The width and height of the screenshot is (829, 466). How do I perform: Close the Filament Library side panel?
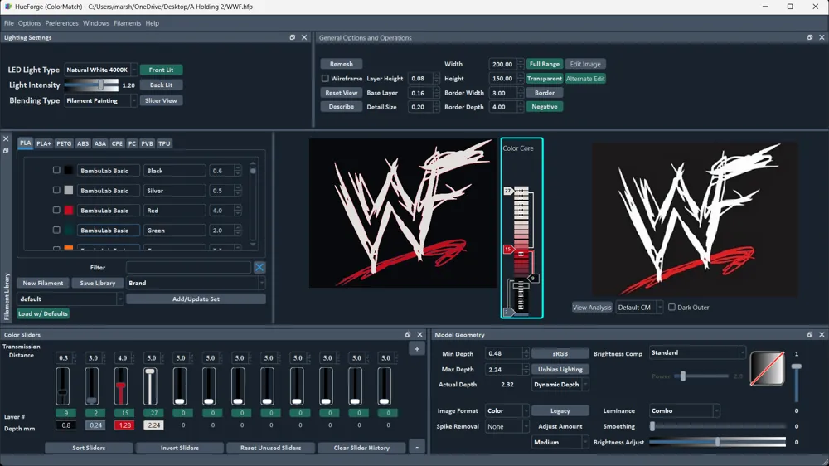click(6, 138)
